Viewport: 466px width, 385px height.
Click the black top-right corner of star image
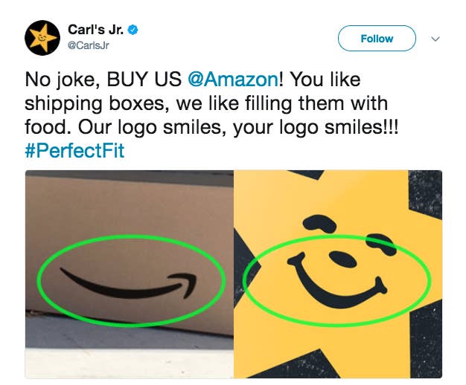pos(425,195)
